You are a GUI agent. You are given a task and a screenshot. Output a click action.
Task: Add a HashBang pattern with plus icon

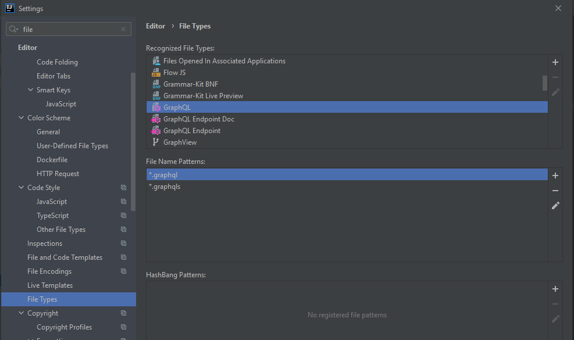click(x=555, y=289)
